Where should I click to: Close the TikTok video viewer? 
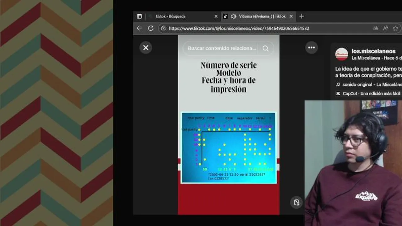146,48
